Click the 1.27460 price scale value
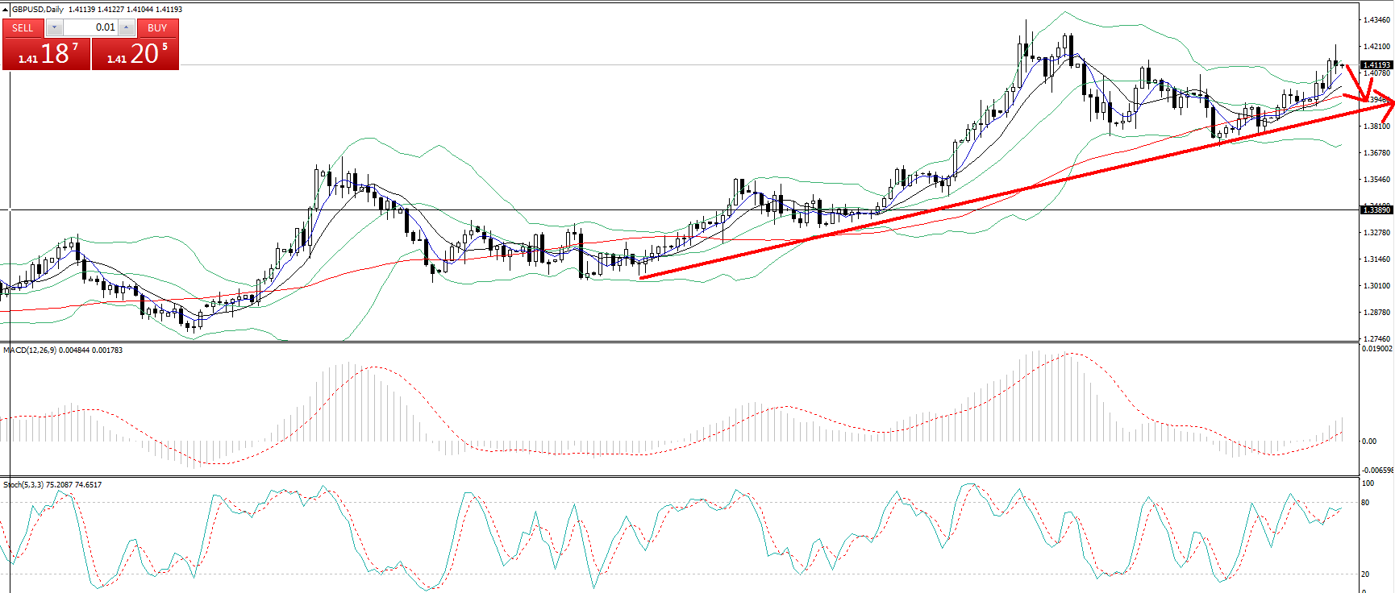The image size is (1395, 593). click(1376, 339)
